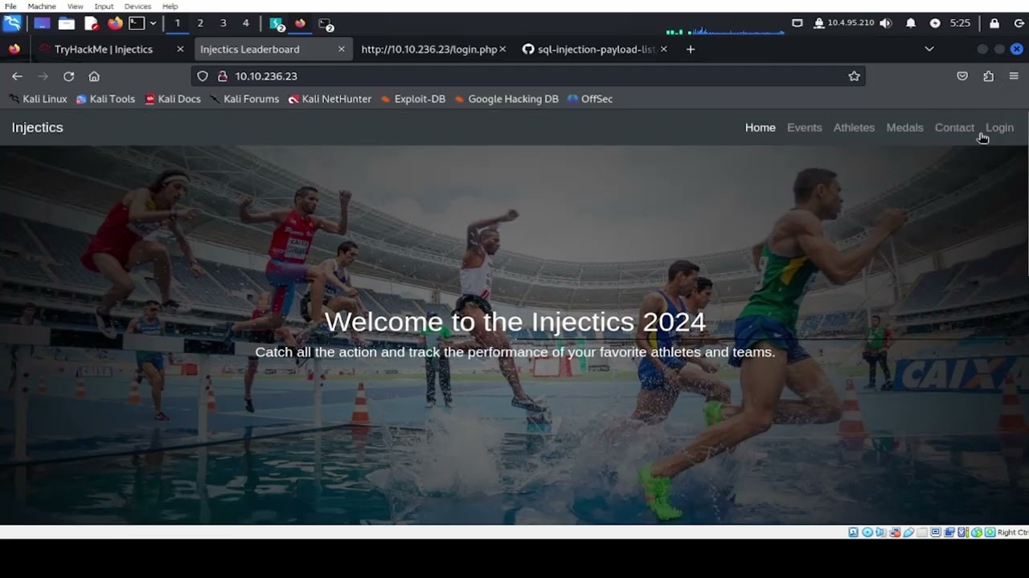Go to the Medals page

point(904,128)
